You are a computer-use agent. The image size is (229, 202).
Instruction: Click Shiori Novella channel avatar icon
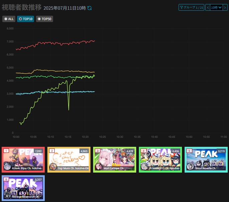click(x=190, y=167)
